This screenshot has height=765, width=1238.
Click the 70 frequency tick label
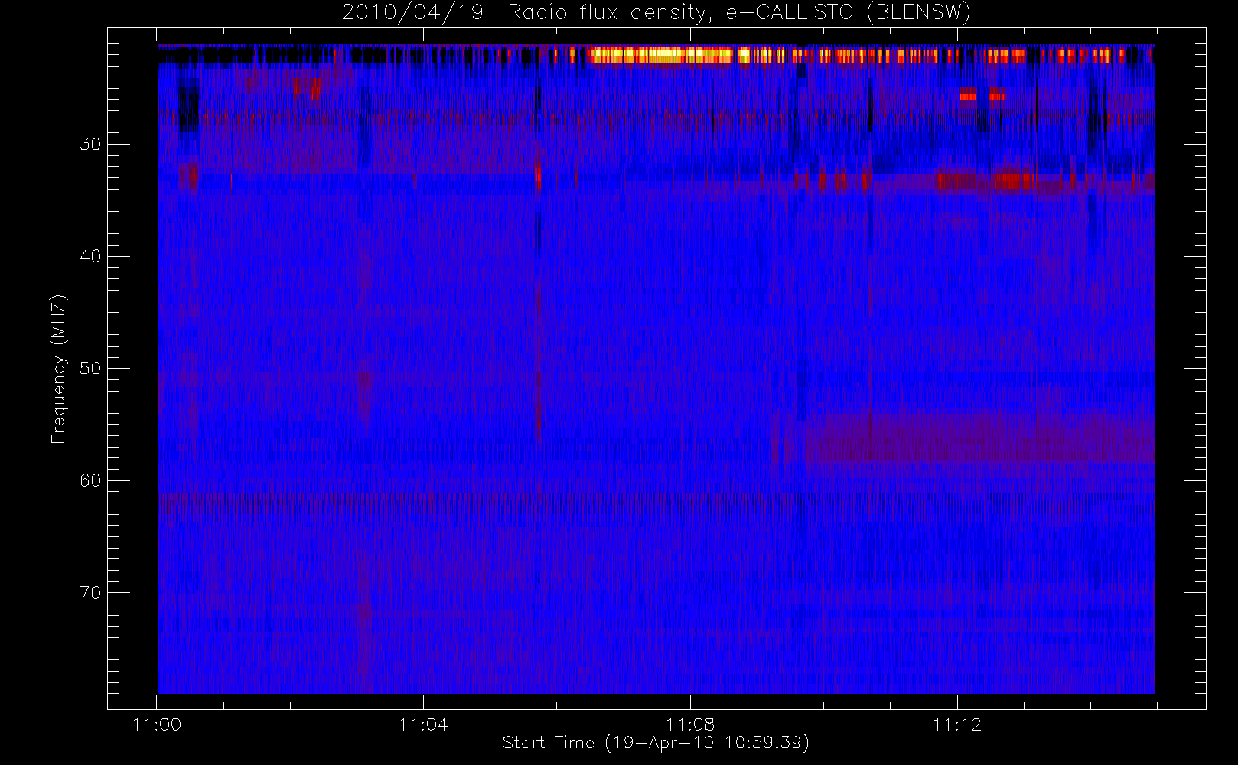(90, 593)
